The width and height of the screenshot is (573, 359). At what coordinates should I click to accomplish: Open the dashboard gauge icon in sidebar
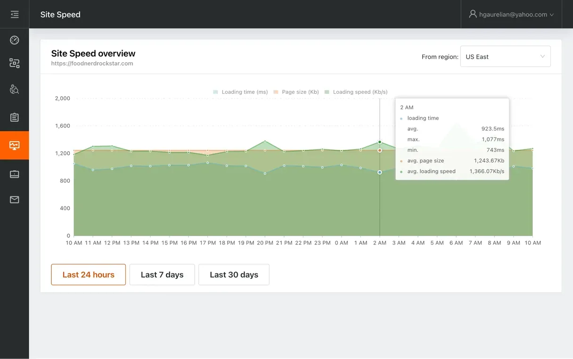(14, 40)
